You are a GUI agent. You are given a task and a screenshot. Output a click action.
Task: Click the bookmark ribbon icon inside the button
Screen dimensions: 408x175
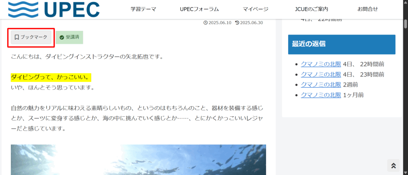tap(17, 37)
